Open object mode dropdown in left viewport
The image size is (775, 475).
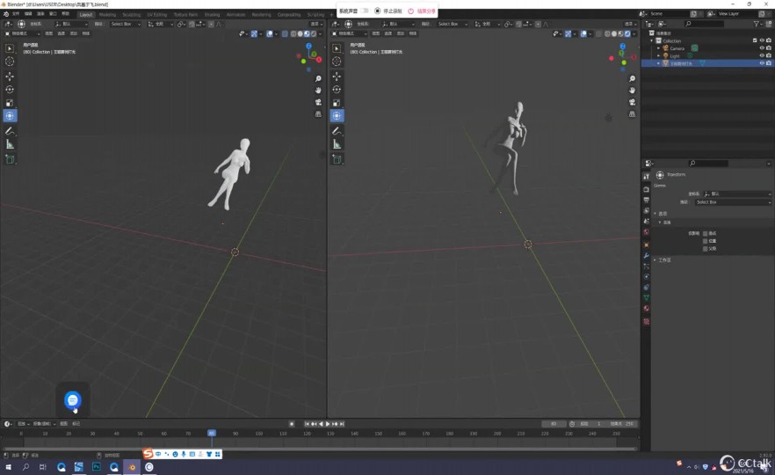click(22, 33)
